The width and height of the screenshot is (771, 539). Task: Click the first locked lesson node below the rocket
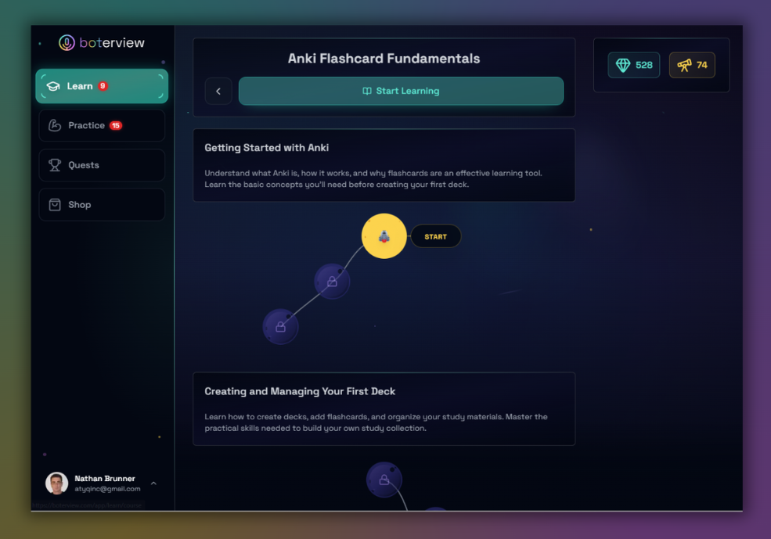tap(332, 281)
